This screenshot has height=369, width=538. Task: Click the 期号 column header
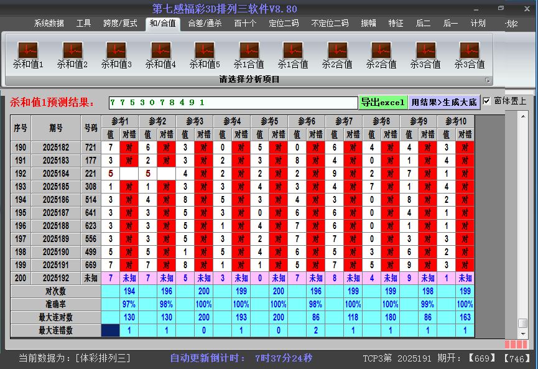56,128
